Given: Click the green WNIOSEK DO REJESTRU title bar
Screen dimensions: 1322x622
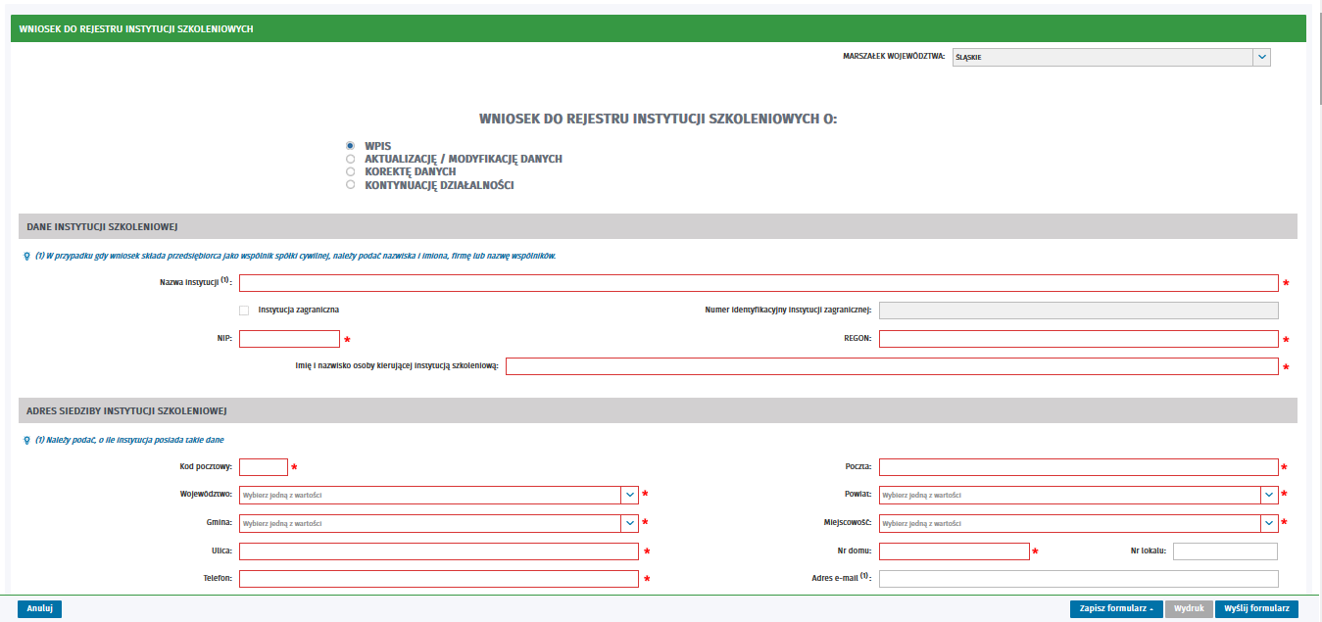Looking at the screenshot, I should (659, 28).
